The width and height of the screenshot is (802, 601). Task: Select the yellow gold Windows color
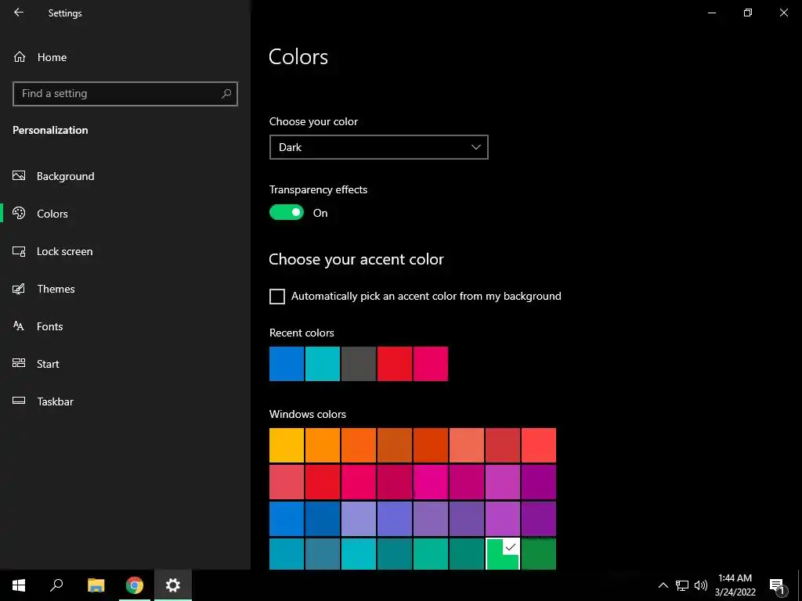point(287,445)
